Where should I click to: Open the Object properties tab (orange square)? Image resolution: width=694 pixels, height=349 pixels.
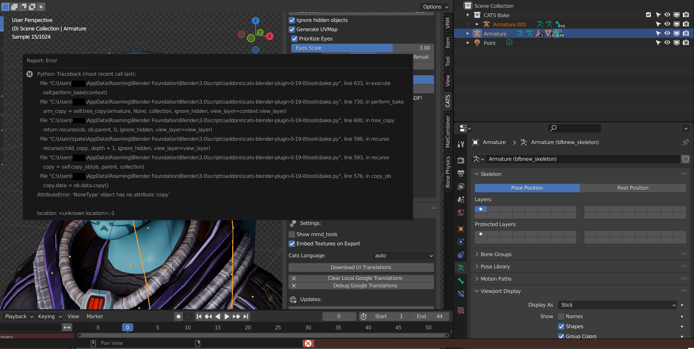click(461, 229)
